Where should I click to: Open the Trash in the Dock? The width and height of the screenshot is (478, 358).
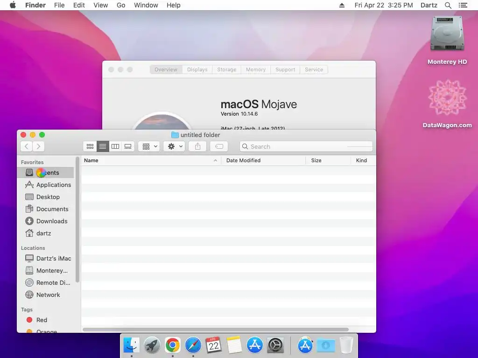click(x=346, y=345)
